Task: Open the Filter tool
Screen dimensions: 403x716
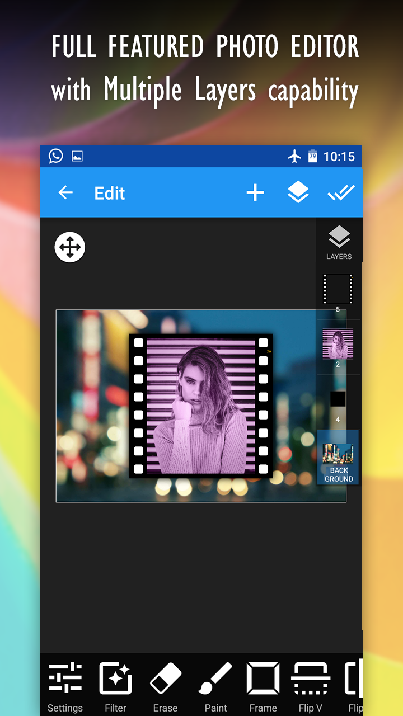Action: pos(115,687)
